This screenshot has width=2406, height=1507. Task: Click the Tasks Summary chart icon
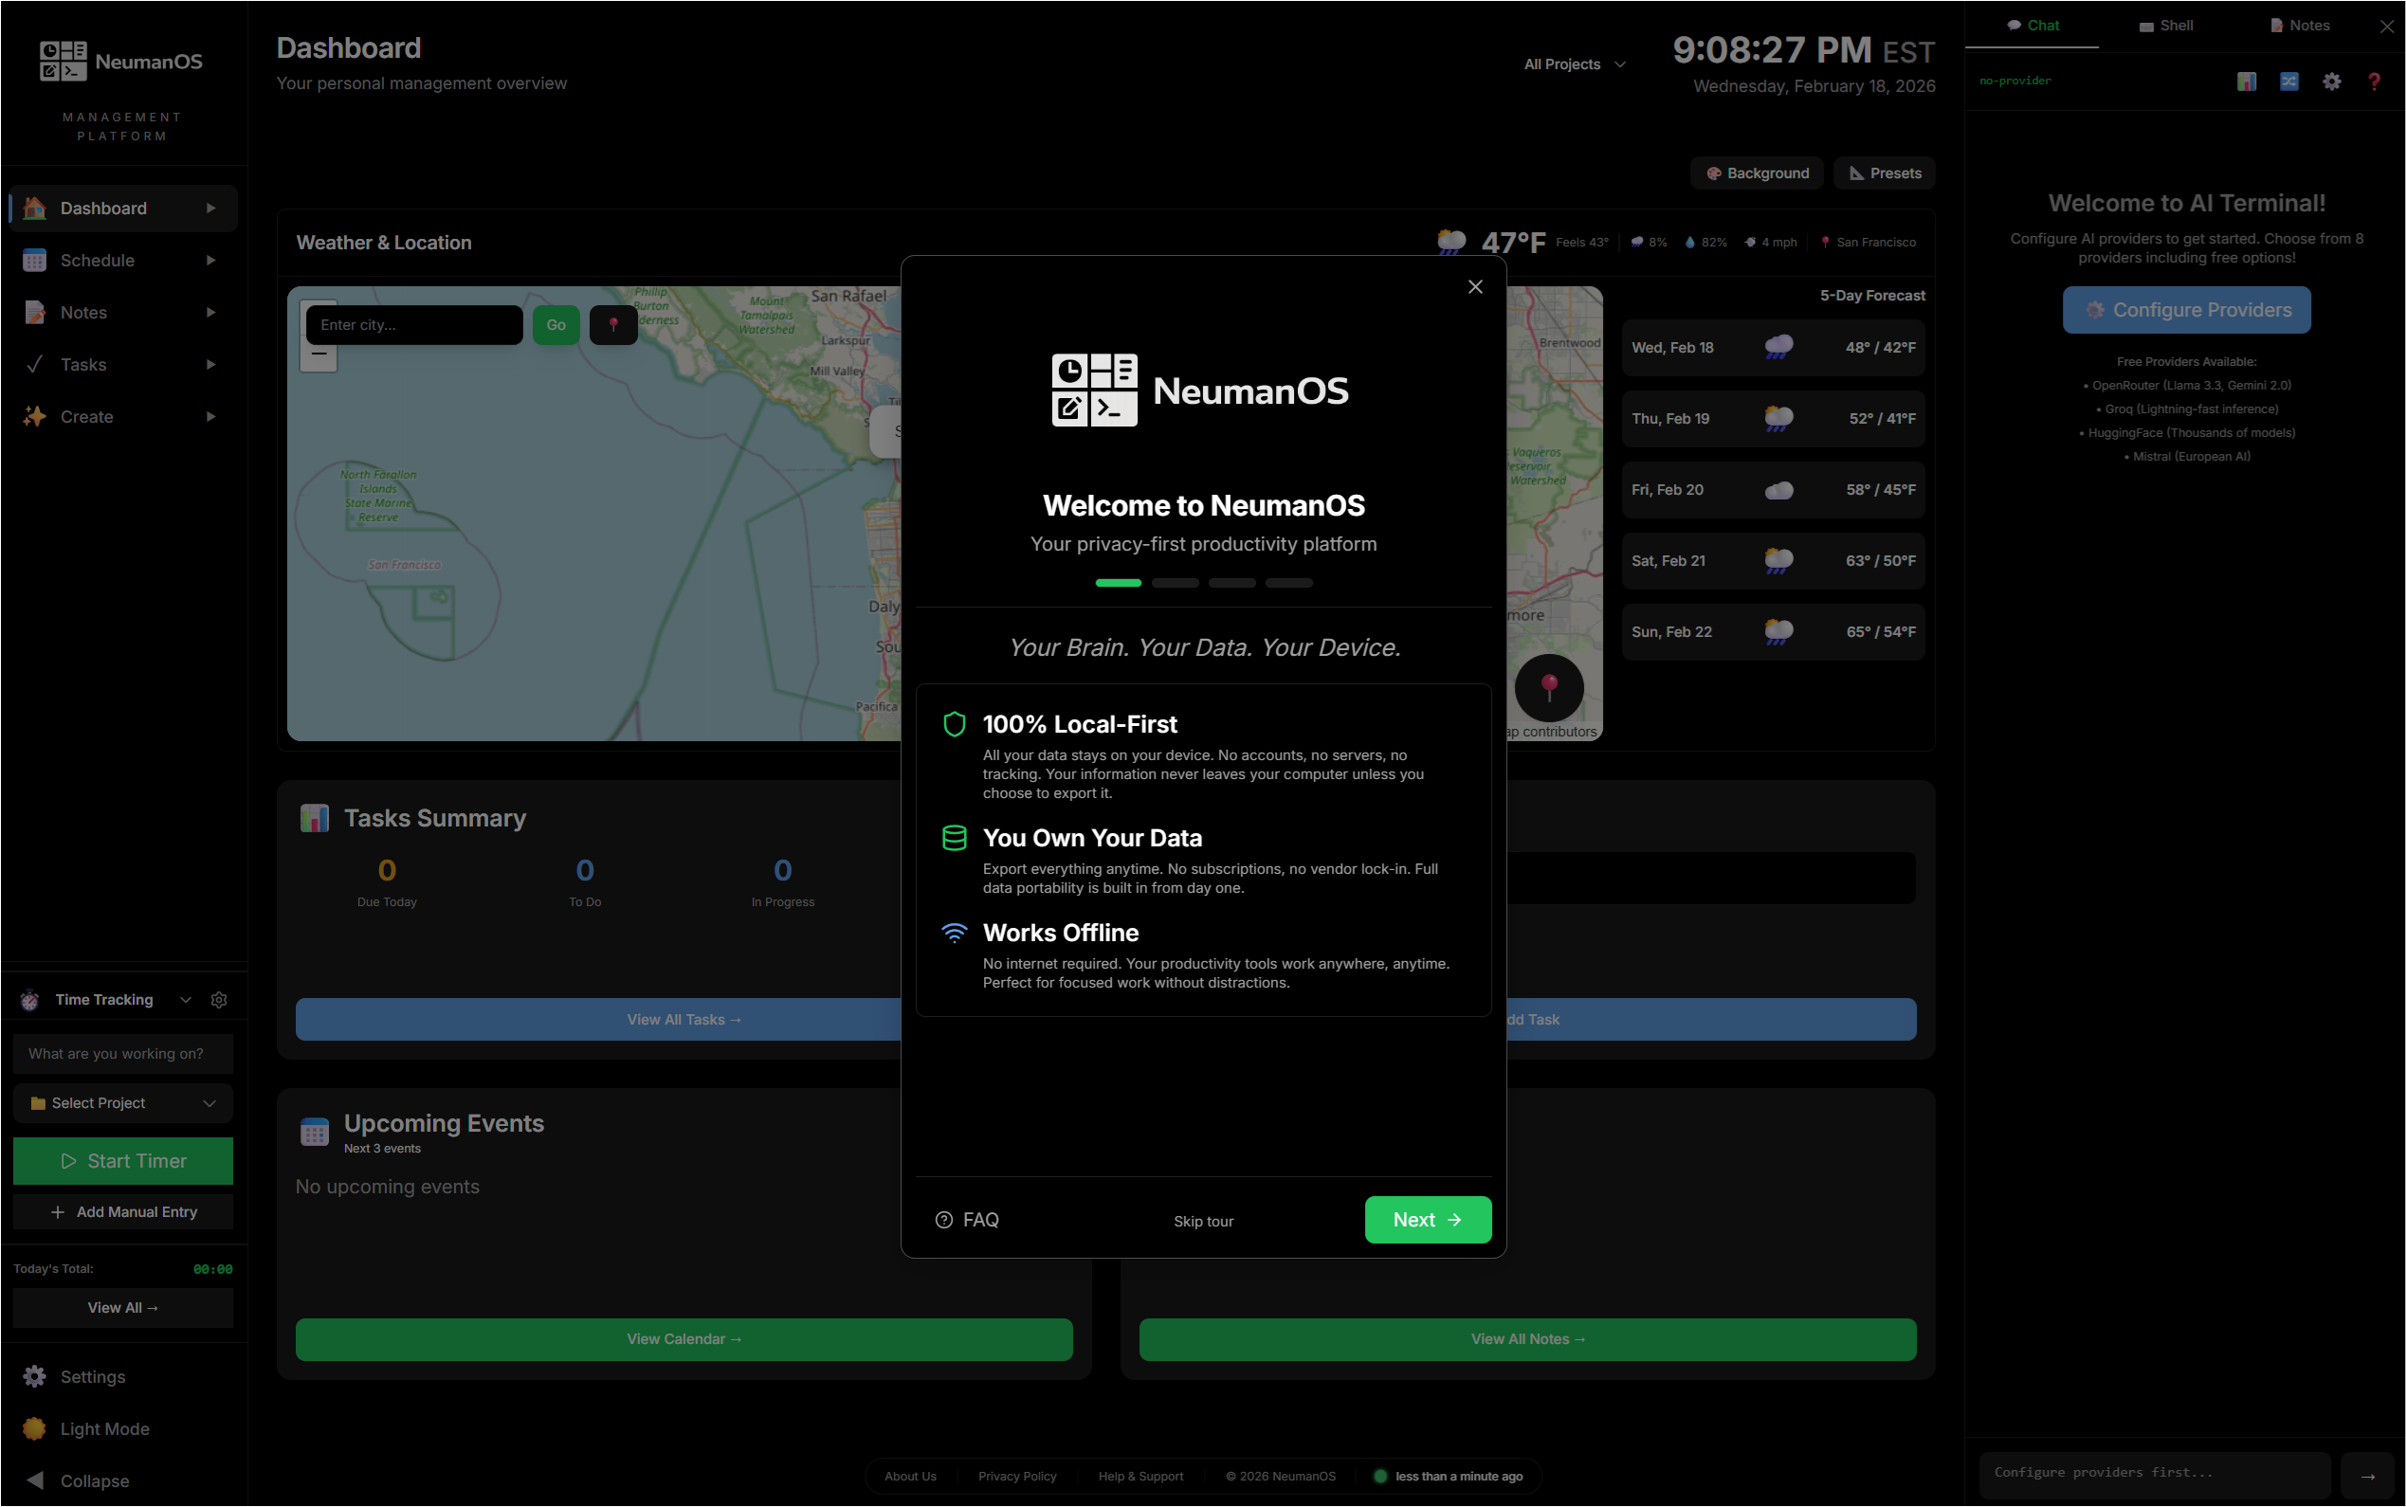(x=314, y=818)
